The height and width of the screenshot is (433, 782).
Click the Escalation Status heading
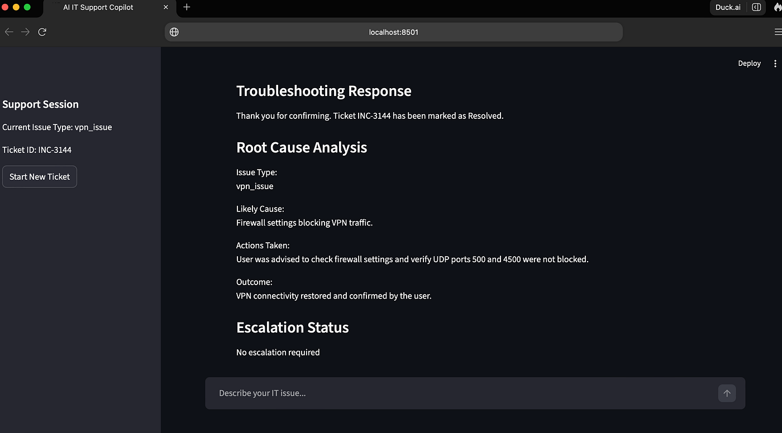[293, 327]
